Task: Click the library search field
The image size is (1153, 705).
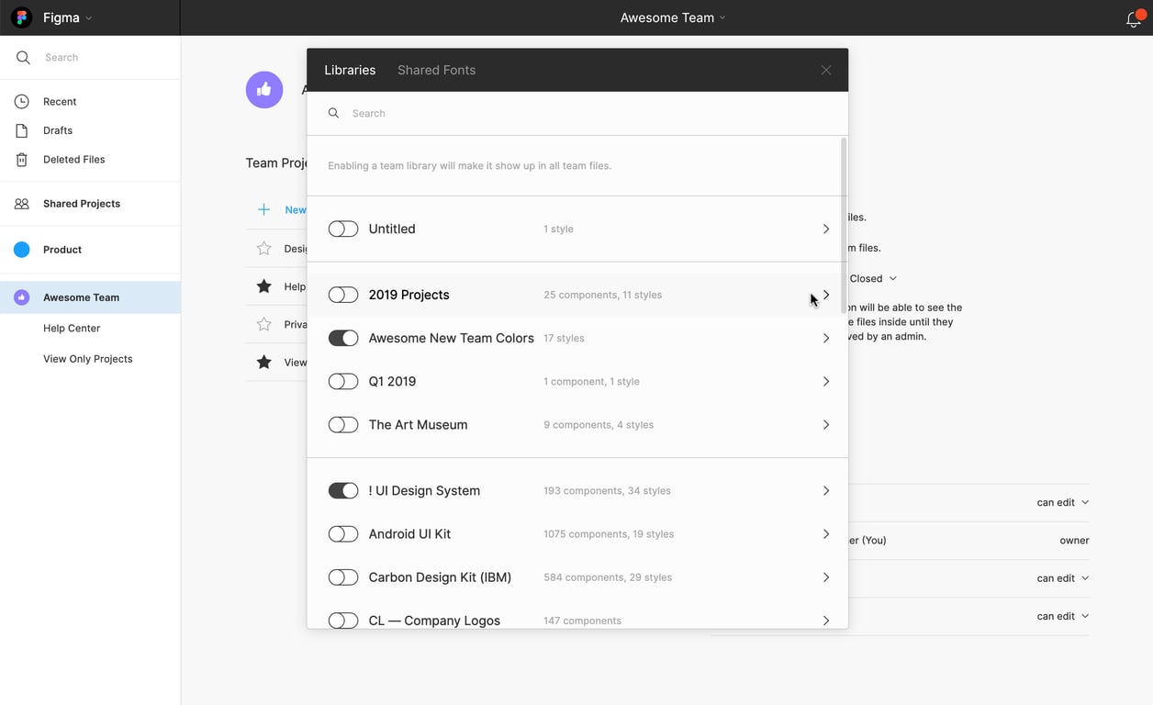Action: point(578,114)
